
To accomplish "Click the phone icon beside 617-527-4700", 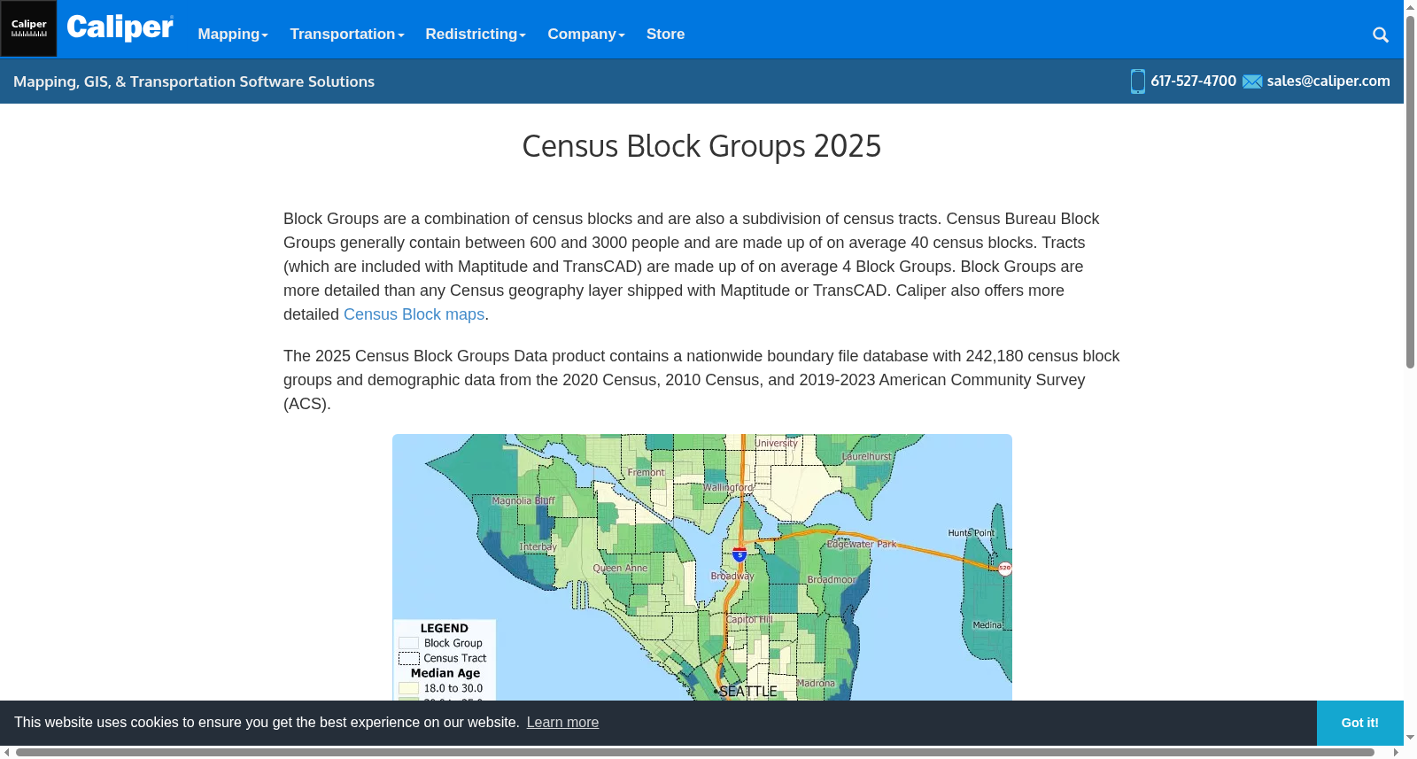I will point(1138,81).
